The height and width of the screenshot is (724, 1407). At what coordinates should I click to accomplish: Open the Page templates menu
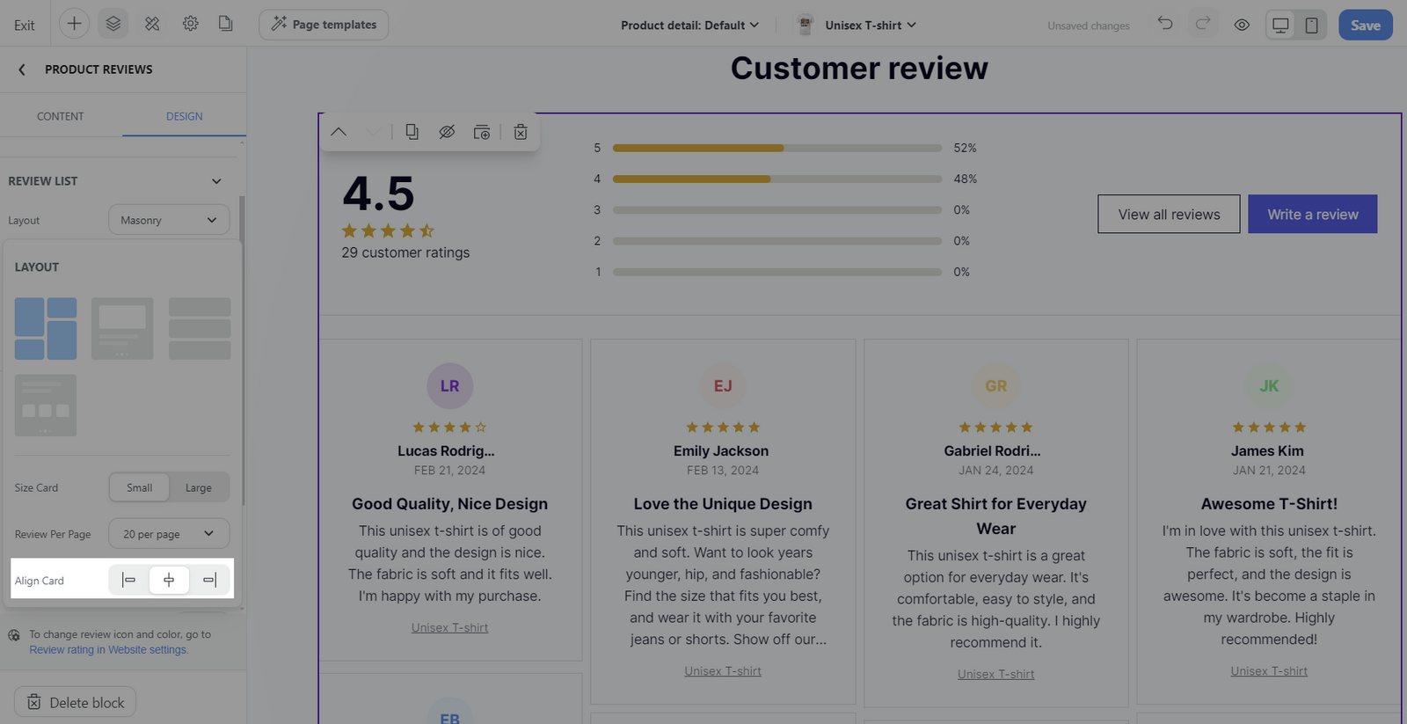click(324, 25)
